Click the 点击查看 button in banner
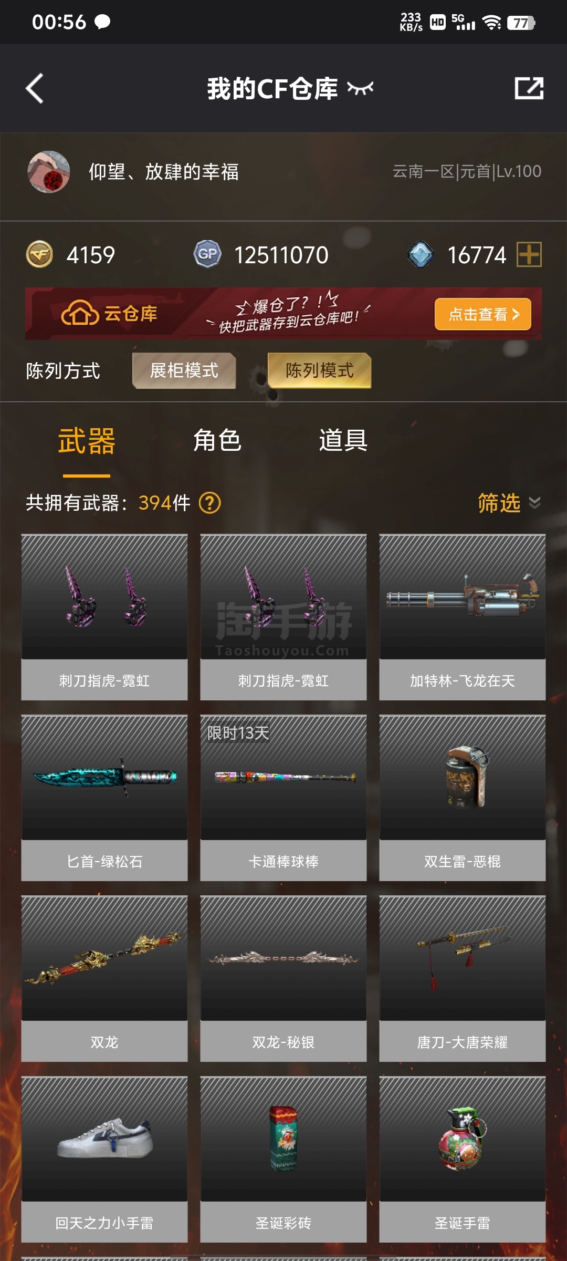 click(483, 314)
